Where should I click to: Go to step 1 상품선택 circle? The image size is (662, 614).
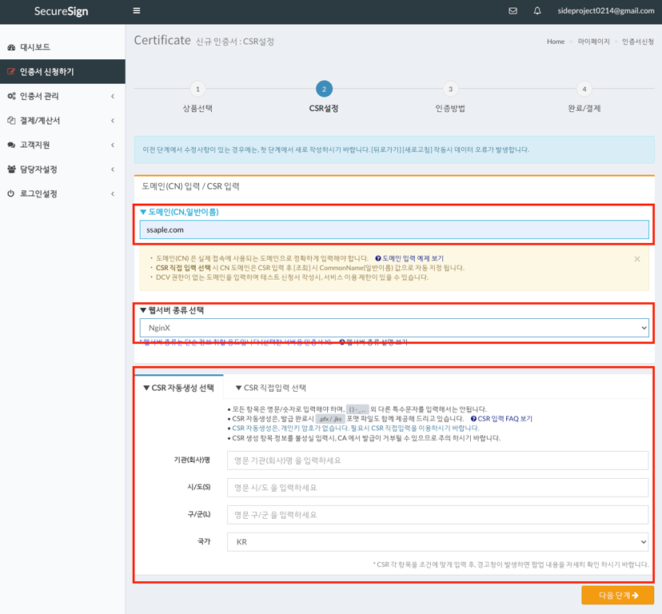tap(197, 89)
